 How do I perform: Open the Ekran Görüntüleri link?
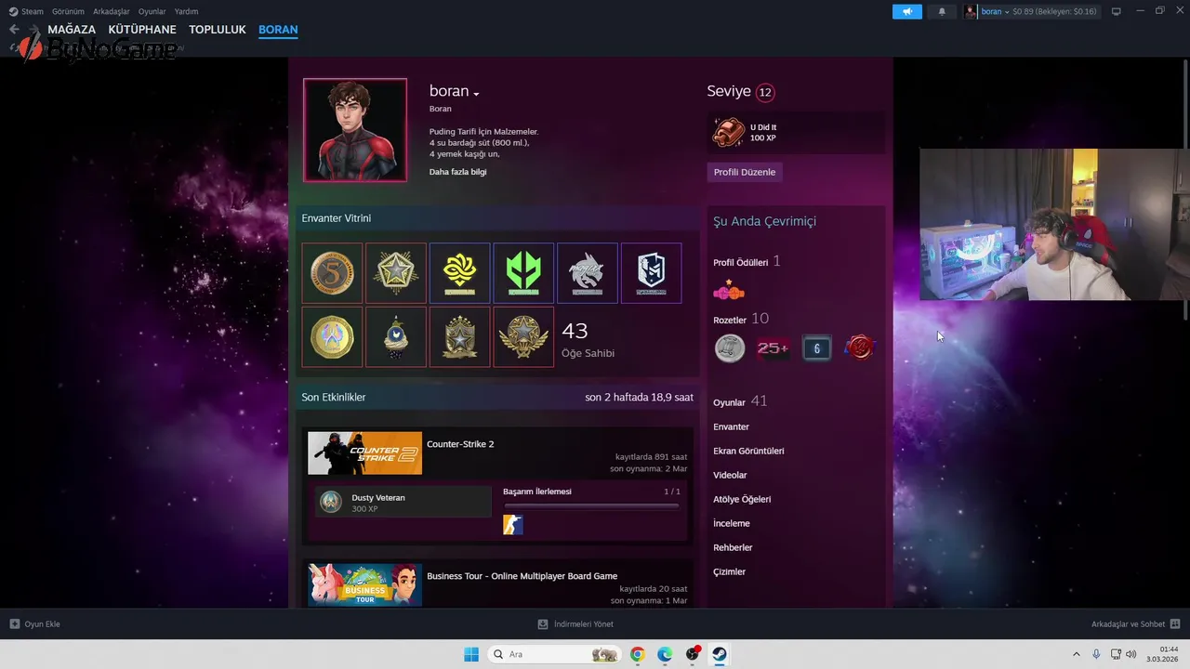pyautogui.click(x=748, y=451)
